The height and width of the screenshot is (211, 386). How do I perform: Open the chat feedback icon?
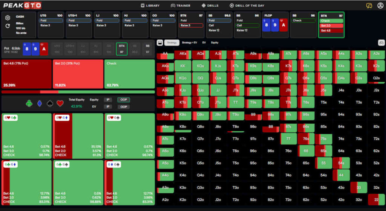[x=369, y=6]
